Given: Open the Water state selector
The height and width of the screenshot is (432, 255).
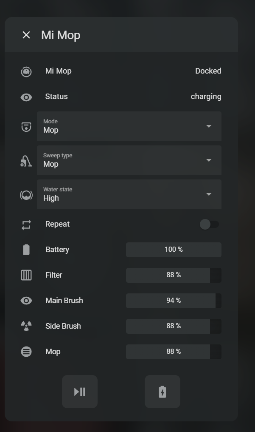Looking at the screenshot, I should click(129, 194).
